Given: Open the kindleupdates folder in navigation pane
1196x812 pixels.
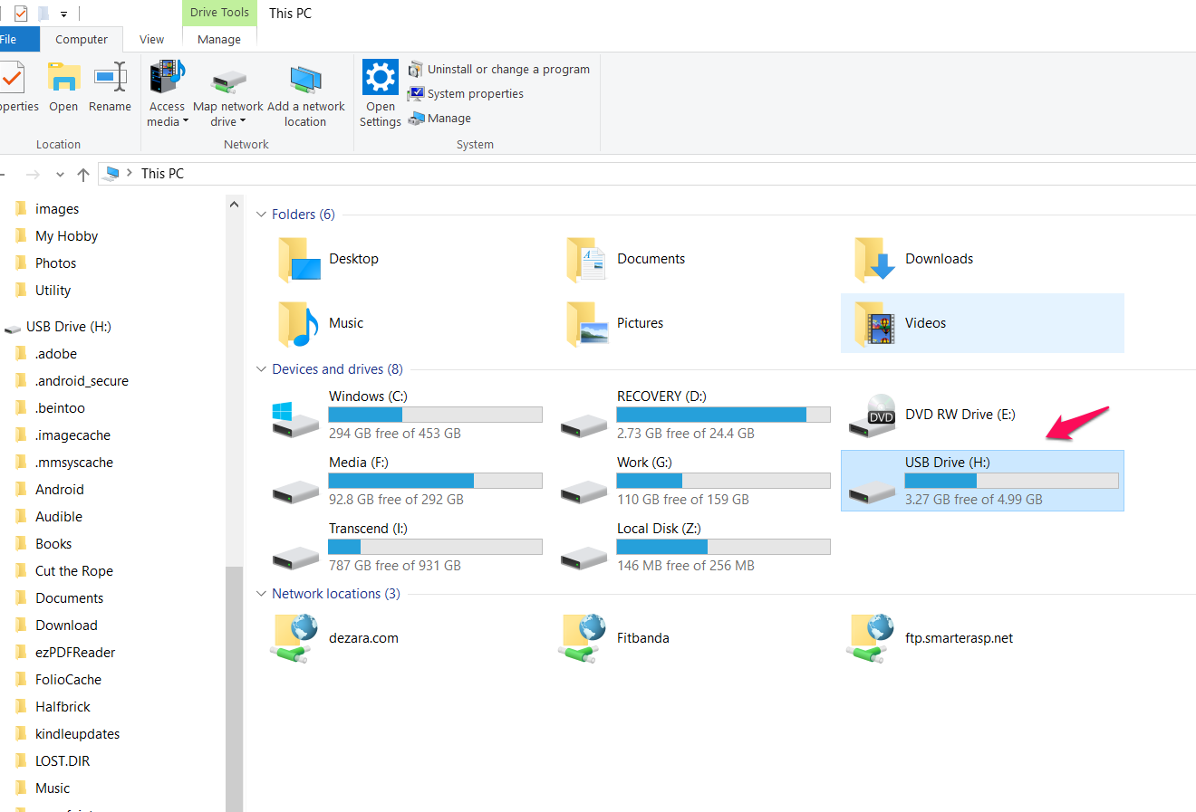Looking at the screenshot, I should (77, 734).
